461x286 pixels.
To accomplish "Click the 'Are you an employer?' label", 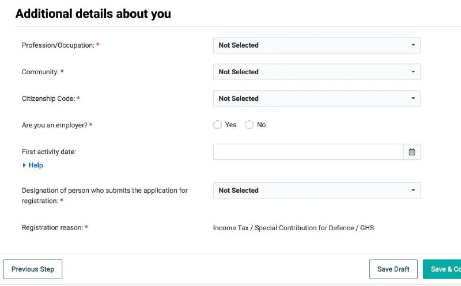I will (55, 125).
